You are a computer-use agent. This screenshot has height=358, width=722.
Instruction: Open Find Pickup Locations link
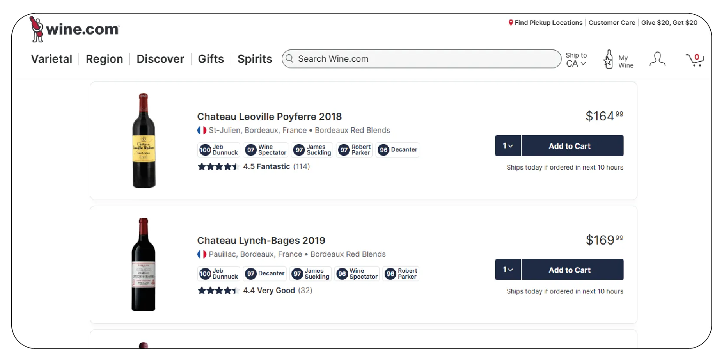click(x=545, y=23)
